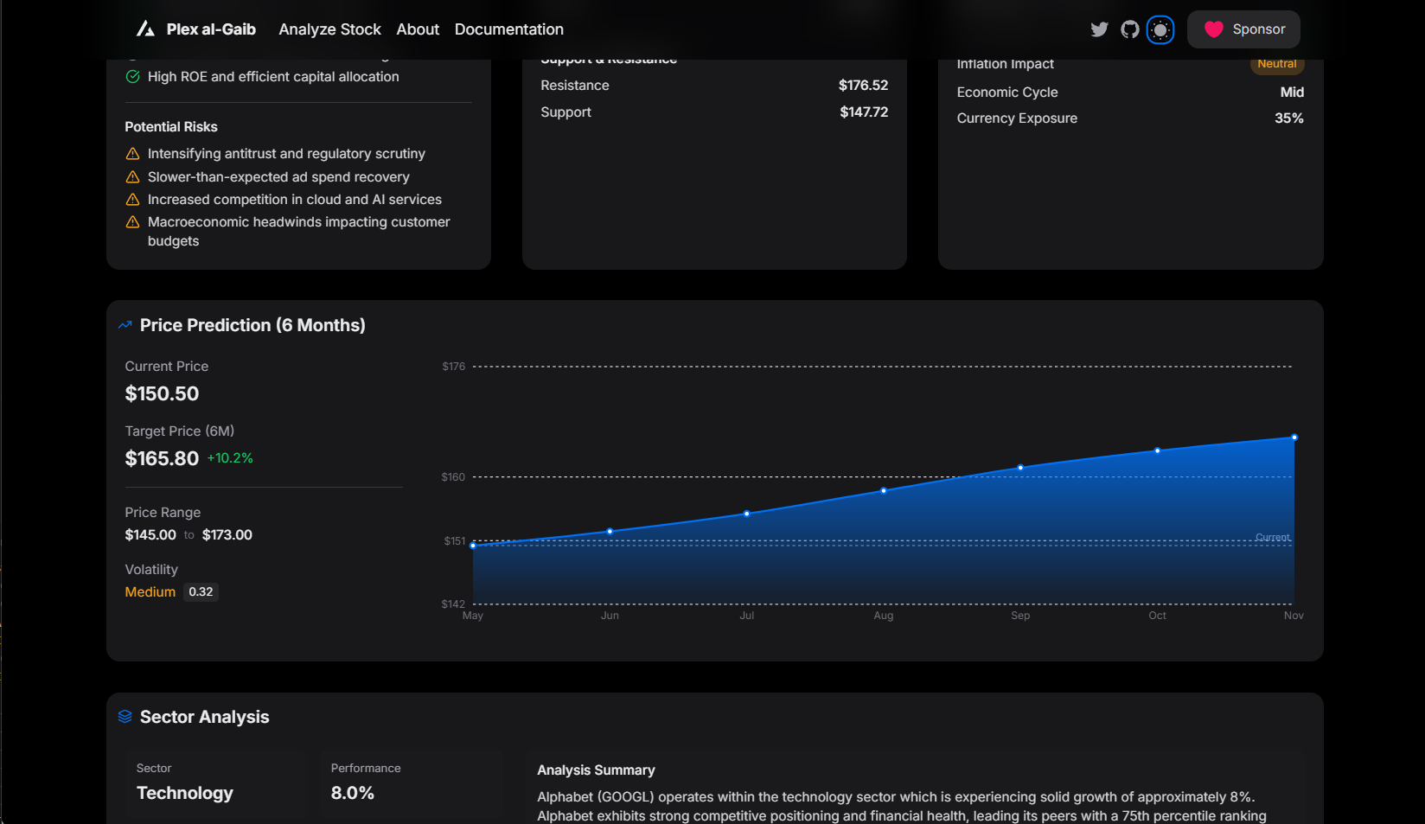Go to the Documentation page
Image resolution: width=1425 pixels, height=824 pixels.
click(x=509, y=29)
